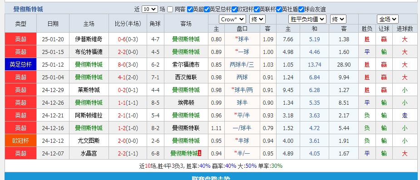
Task: Click the 进球数 column header
Action: 405,29
